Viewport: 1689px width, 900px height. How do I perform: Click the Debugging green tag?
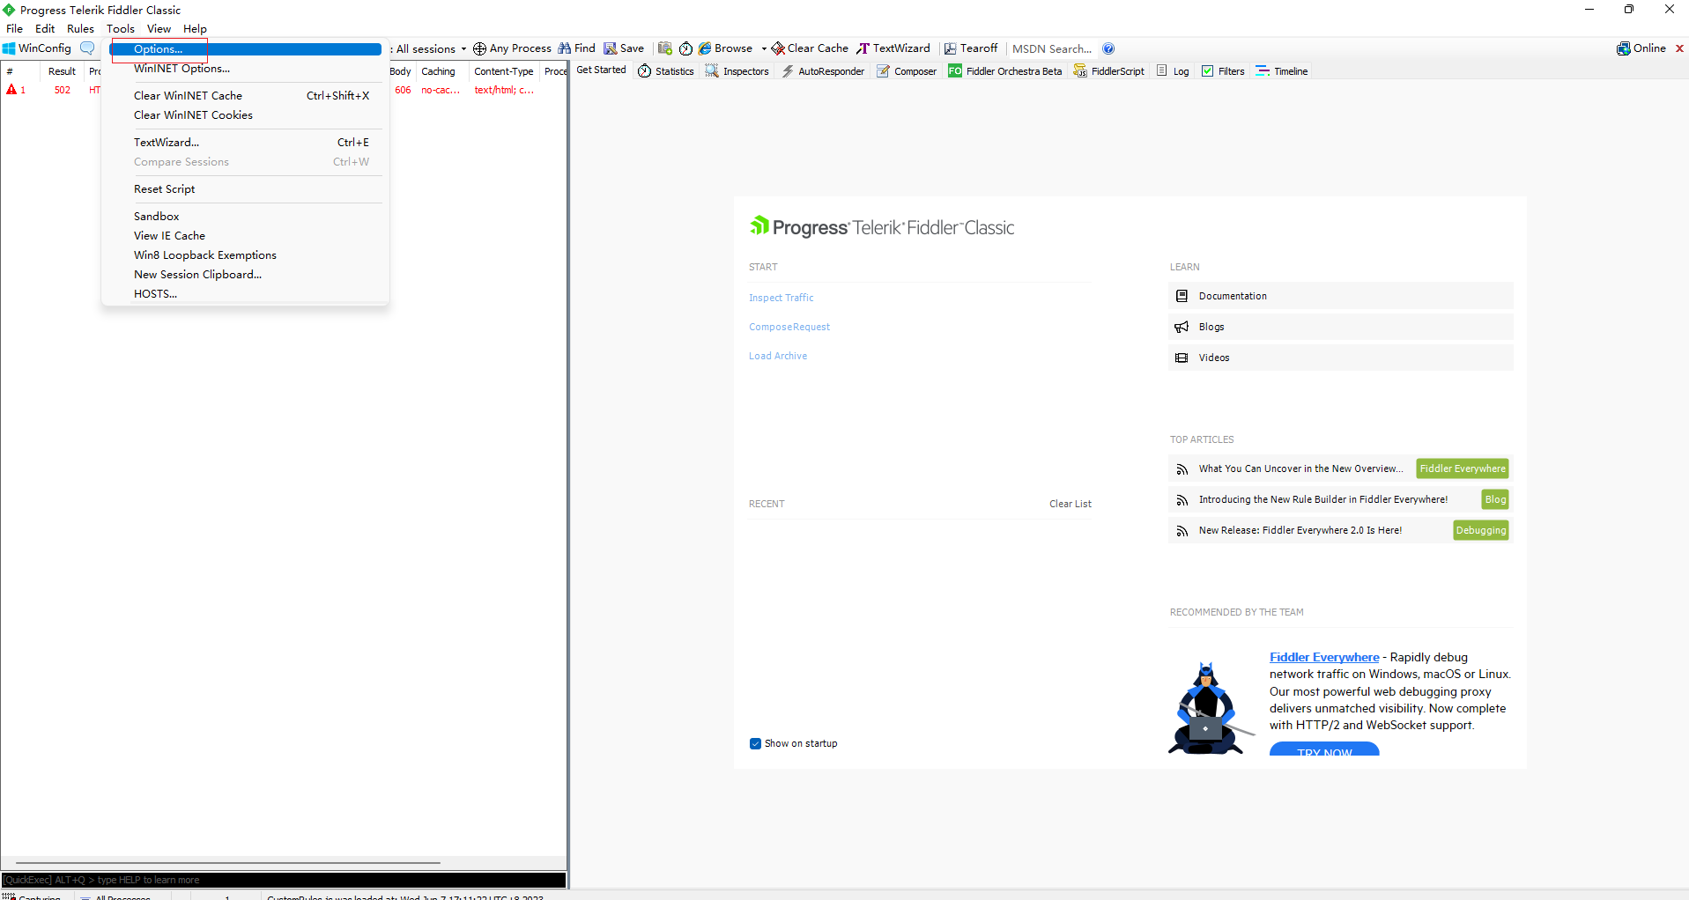pyautogui.click(x=1481, y=530)
